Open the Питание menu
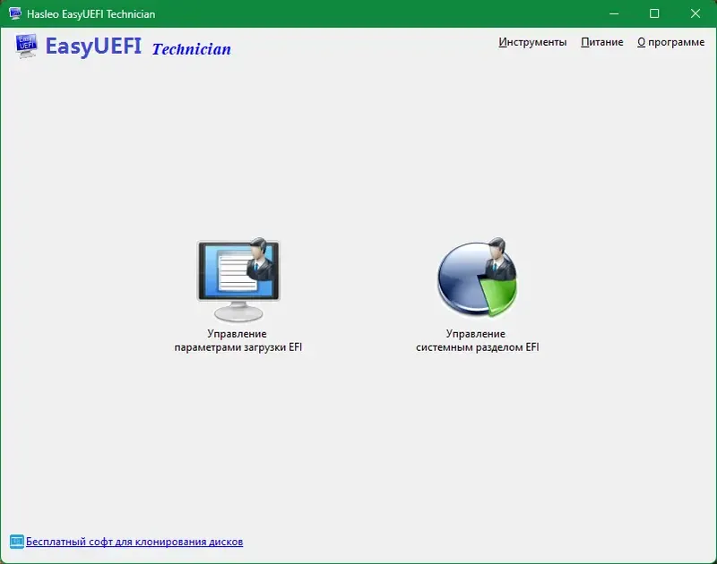 (x=601, y=41)
